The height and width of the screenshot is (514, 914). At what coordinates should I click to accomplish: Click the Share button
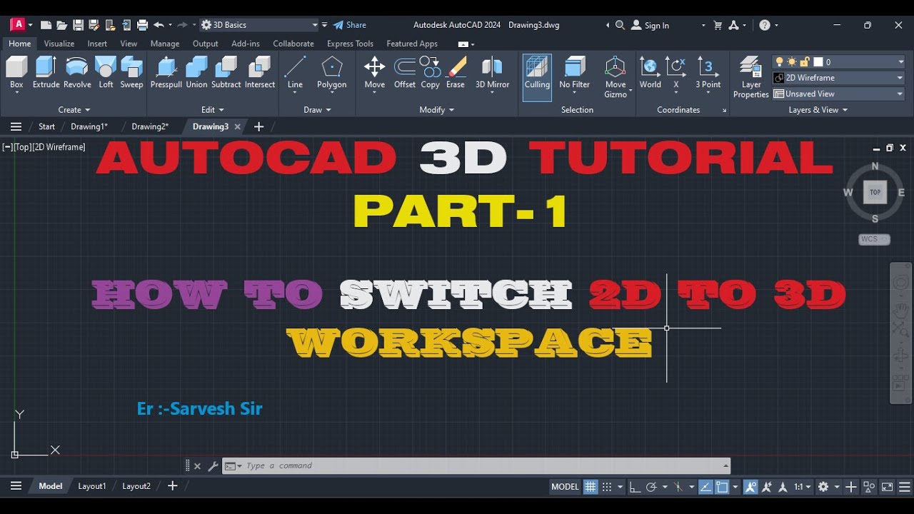click(350, 25)
